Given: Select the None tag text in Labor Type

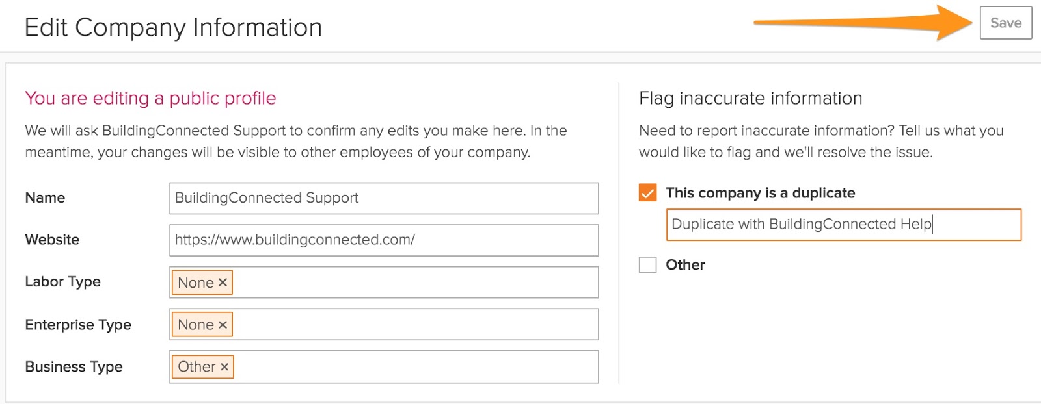Looking at the screenshot, I should tap(195, 283).
